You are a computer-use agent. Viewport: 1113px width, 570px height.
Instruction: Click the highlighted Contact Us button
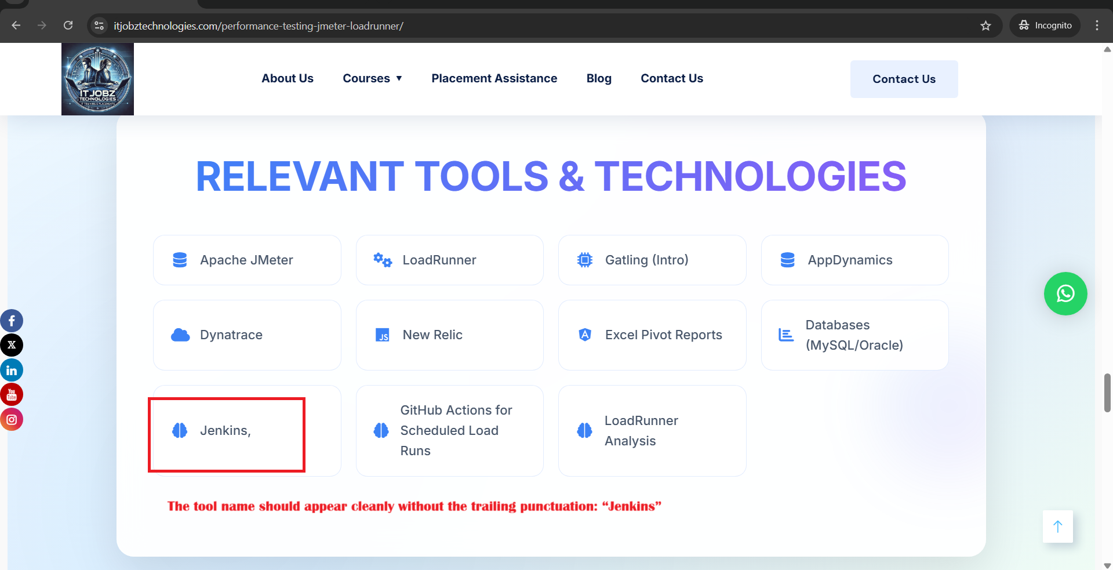coord(904,79)
